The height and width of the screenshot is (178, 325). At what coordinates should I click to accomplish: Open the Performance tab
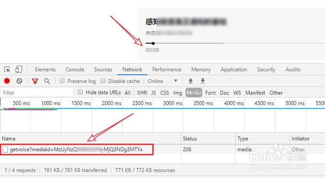click(x=167, y=70)
